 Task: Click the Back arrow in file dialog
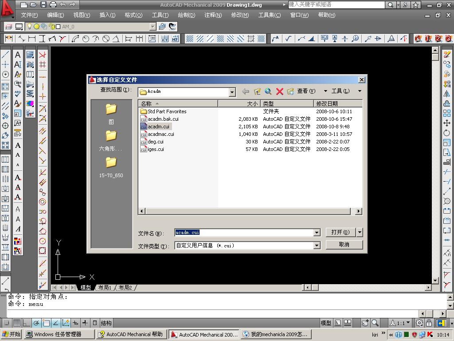[246, 91]
